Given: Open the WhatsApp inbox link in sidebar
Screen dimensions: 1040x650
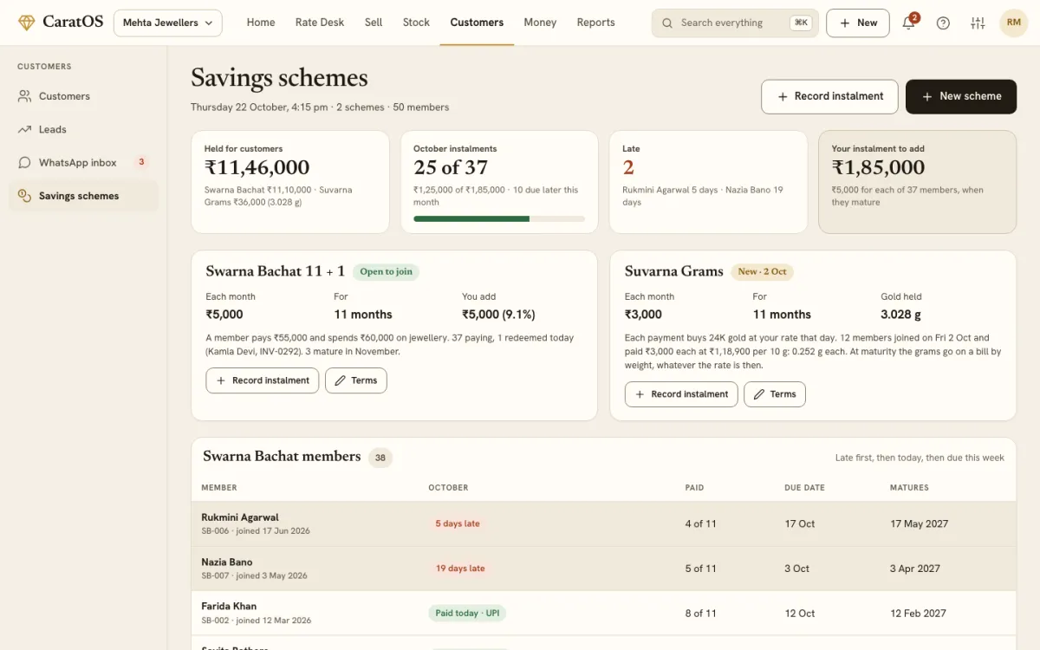Looking at the screenshot, I should 83,163.
